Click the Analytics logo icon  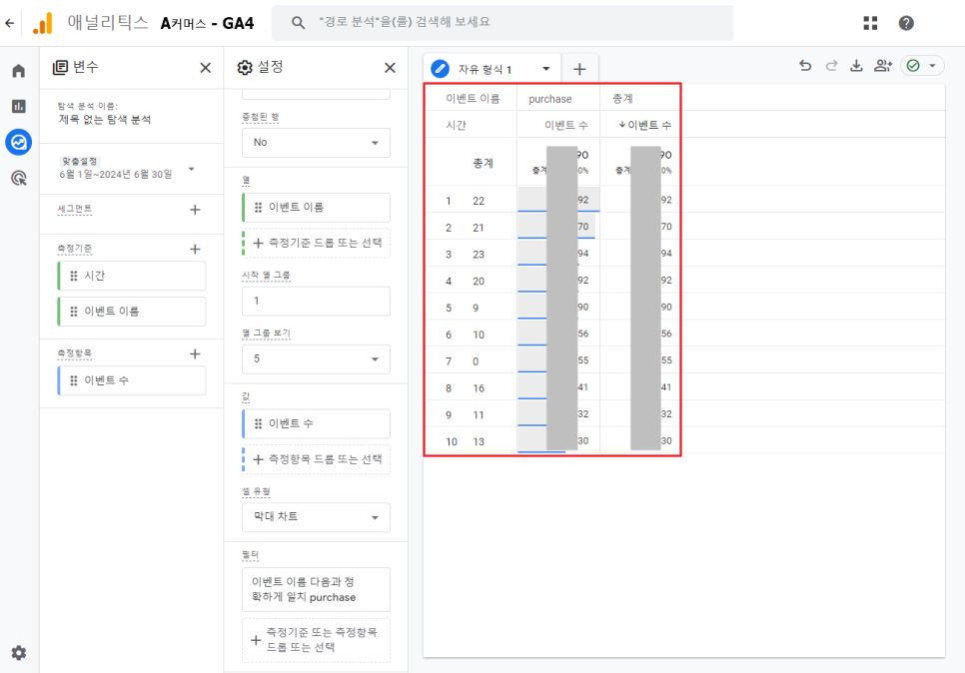(x=43, y=23)
